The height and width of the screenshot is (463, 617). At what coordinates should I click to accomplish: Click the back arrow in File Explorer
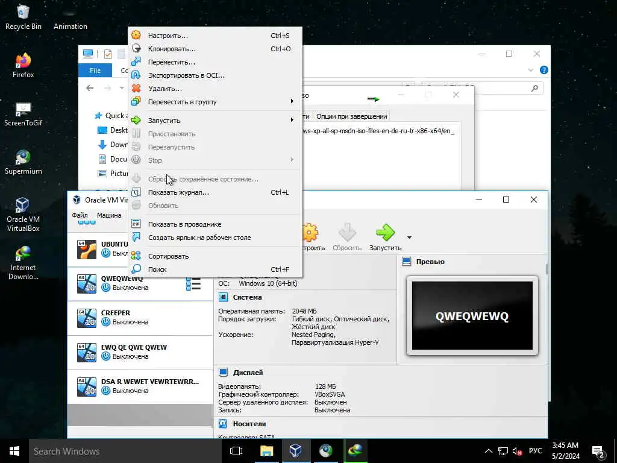pos(90,88)
